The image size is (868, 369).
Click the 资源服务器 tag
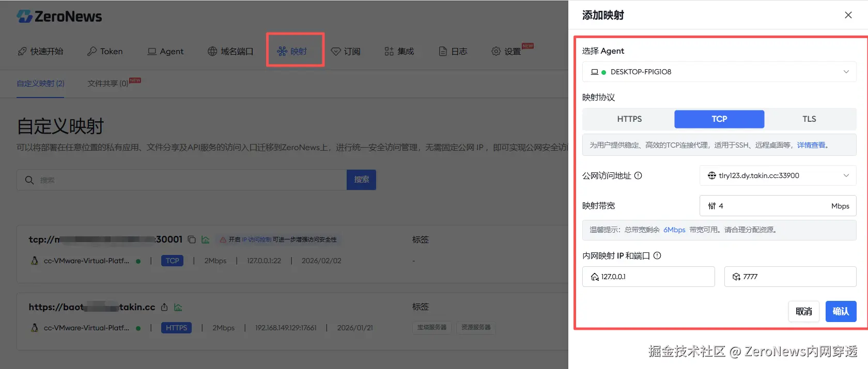point(476,327)
